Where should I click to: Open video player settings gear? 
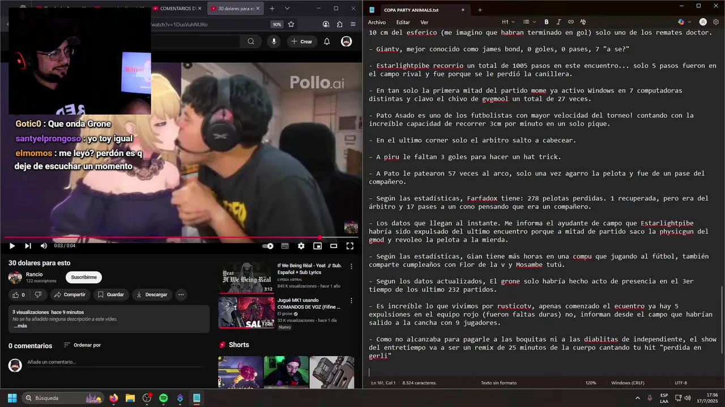click(301, 246)
